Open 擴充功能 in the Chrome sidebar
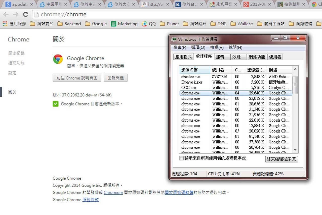 point(16,63)
